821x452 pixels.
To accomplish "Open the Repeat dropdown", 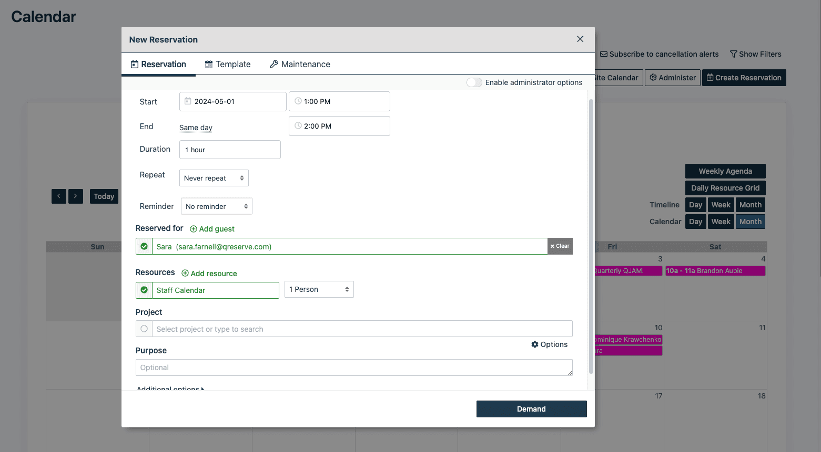I will [214, 178].
